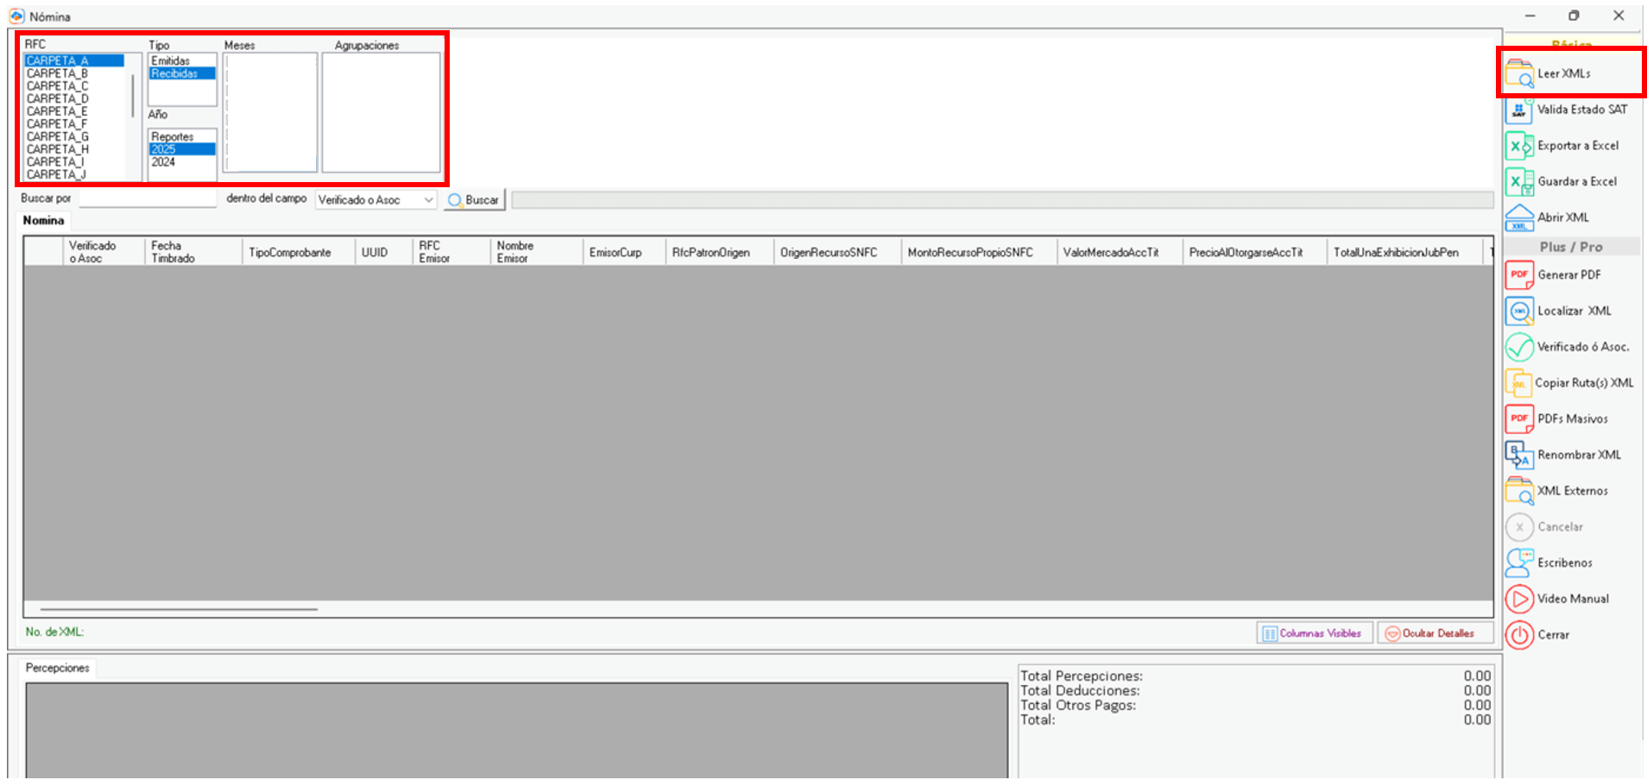
Task: Click the Buscar por text field
Action: click(x=147, y=199)
